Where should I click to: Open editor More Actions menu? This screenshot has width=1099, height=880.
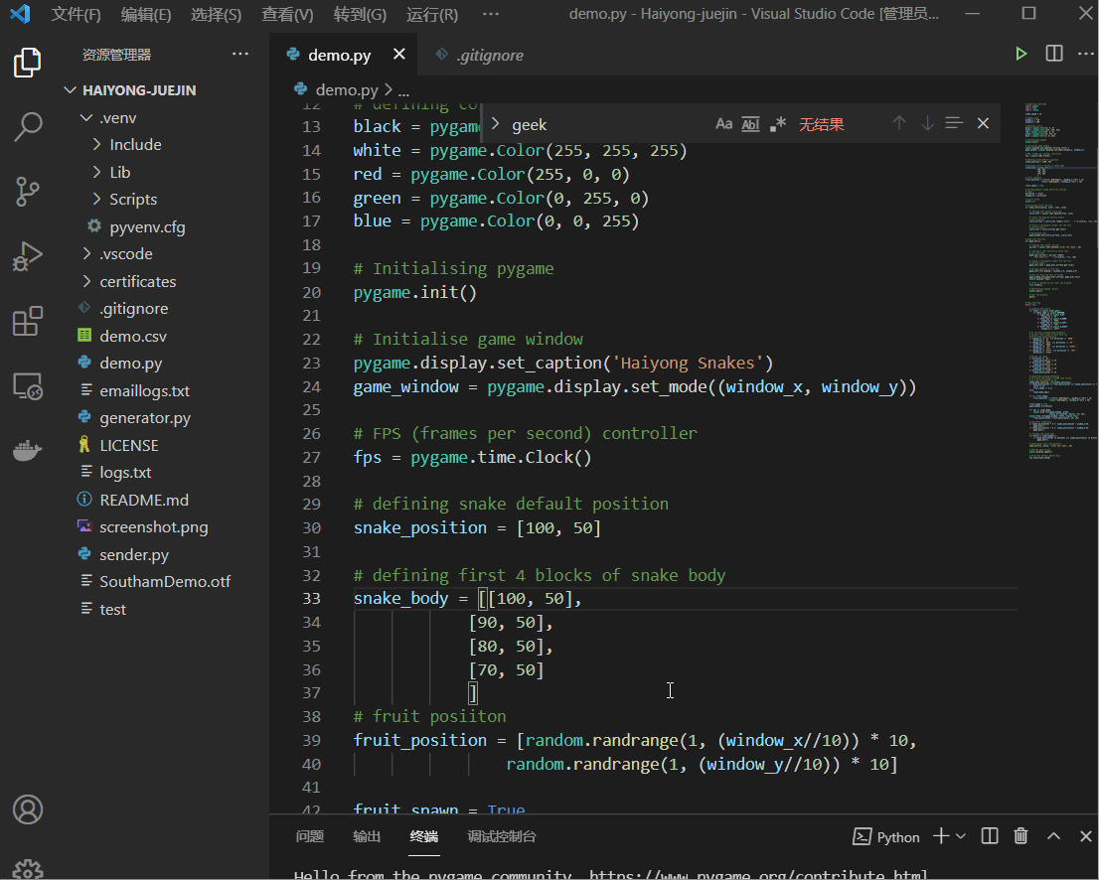click(x=1086, y=54)
